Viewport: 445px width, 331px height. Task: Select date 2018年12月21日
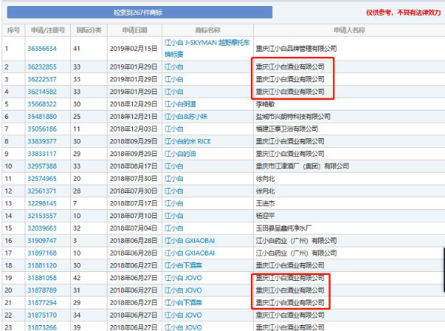[x=134, y=117]
